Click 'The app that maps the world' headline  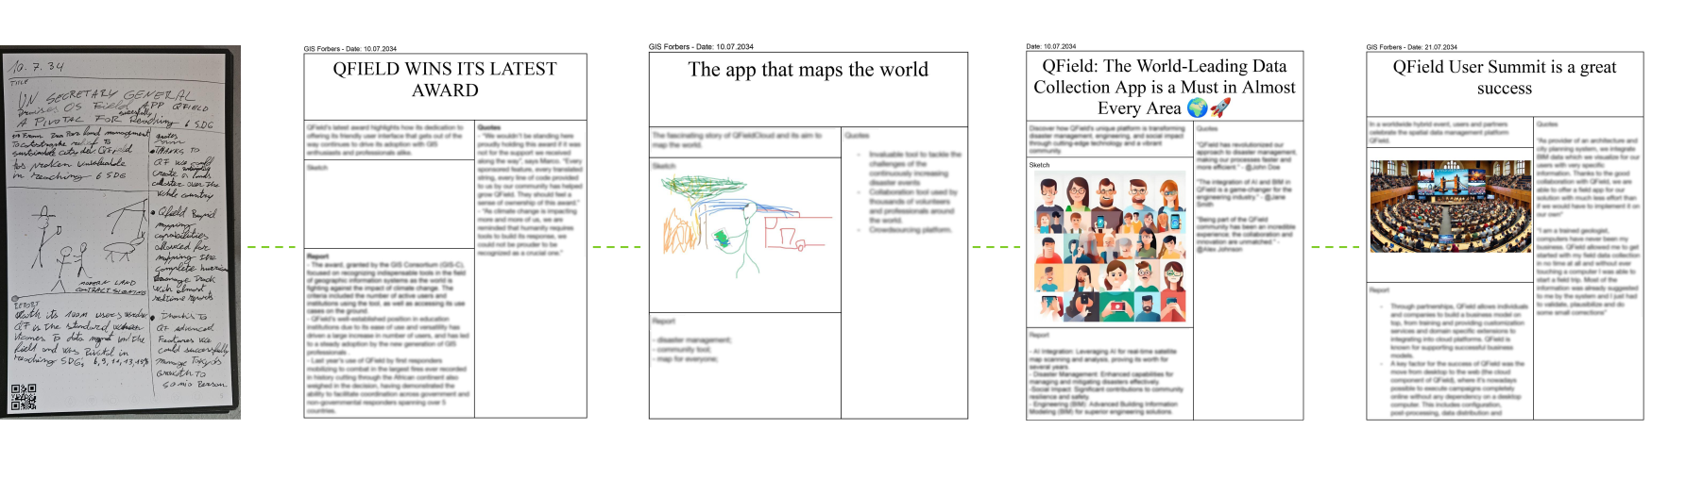point(808,70)
